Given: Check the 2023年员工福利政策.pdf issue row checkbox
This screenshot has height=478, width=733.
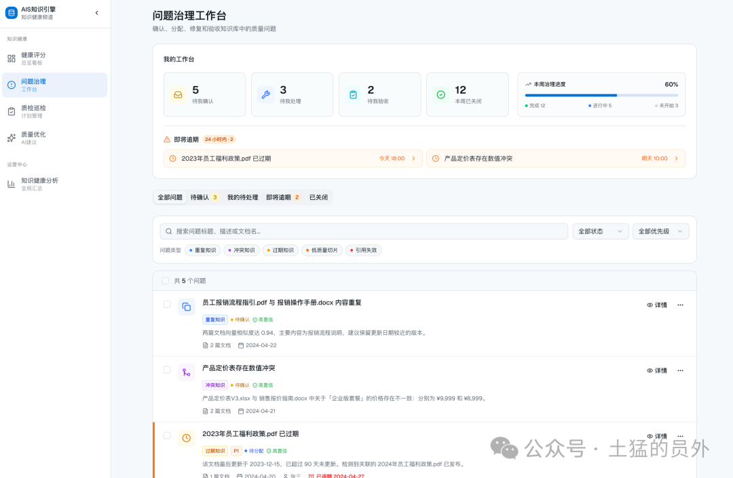Looking at the screenshot, I should tap(167, 435).
